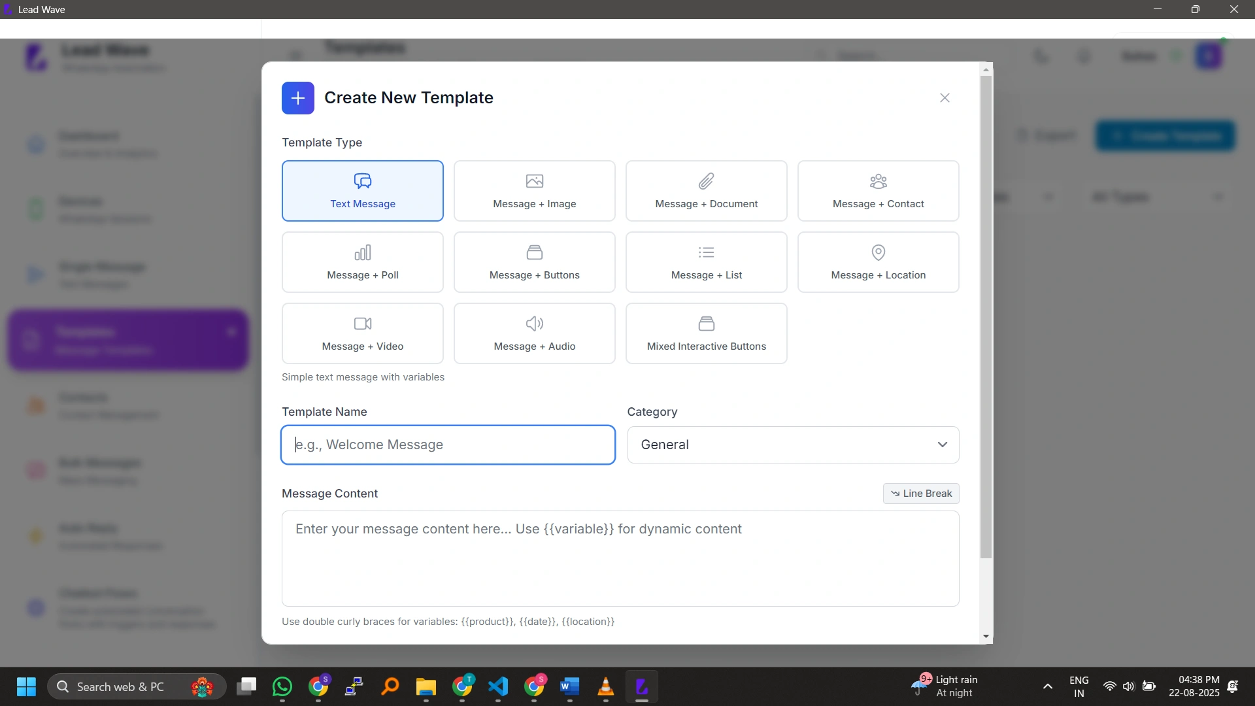
Task: Select the Message + Document template type
Action: point(706,191)
